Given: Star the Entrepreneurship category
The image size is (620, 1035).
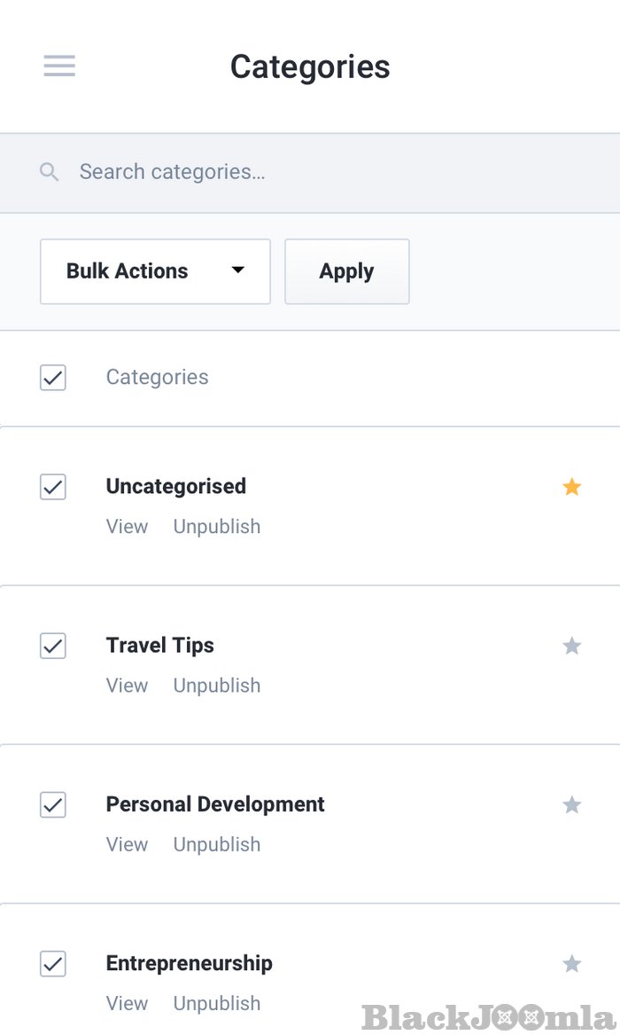Looking at the screenshot, I should (x=571, y=963).
